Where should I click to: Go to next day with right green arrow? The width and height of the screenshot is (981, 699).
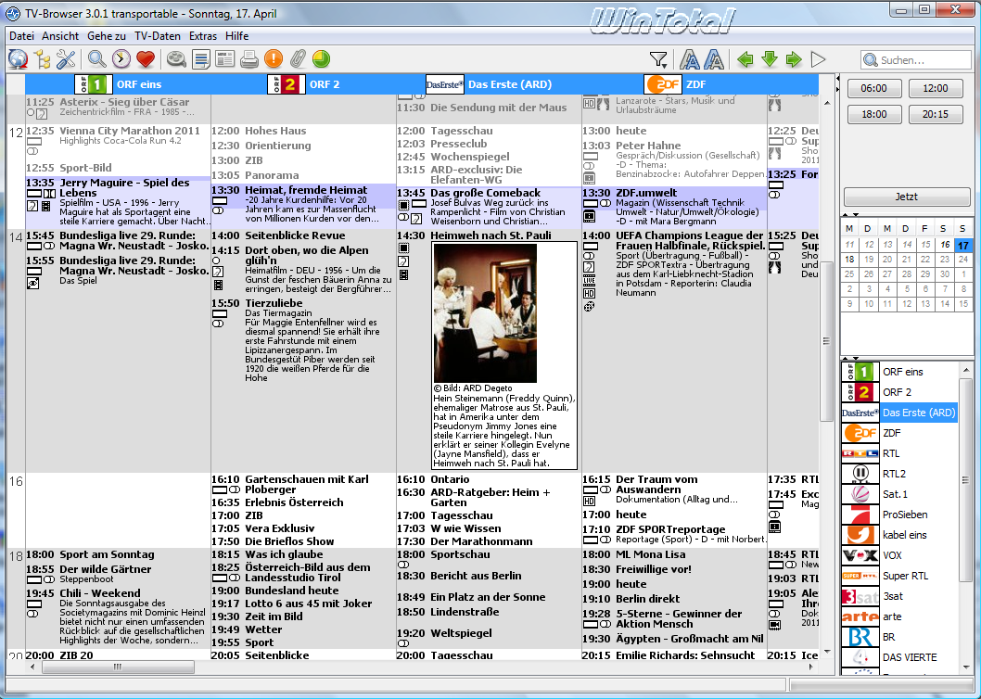point(794,60)
